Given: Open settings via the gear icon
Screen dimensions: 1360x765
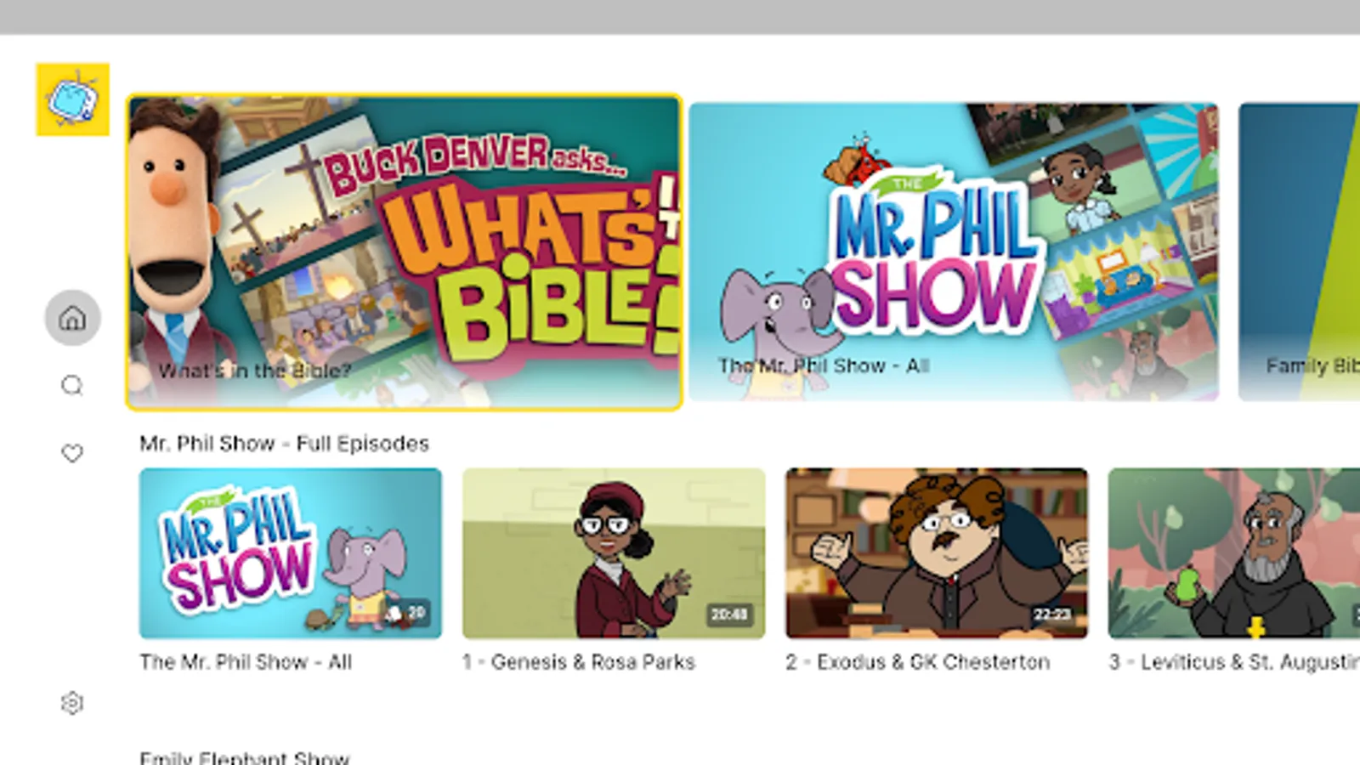Looking at the screenshot, I should point(72,703).
